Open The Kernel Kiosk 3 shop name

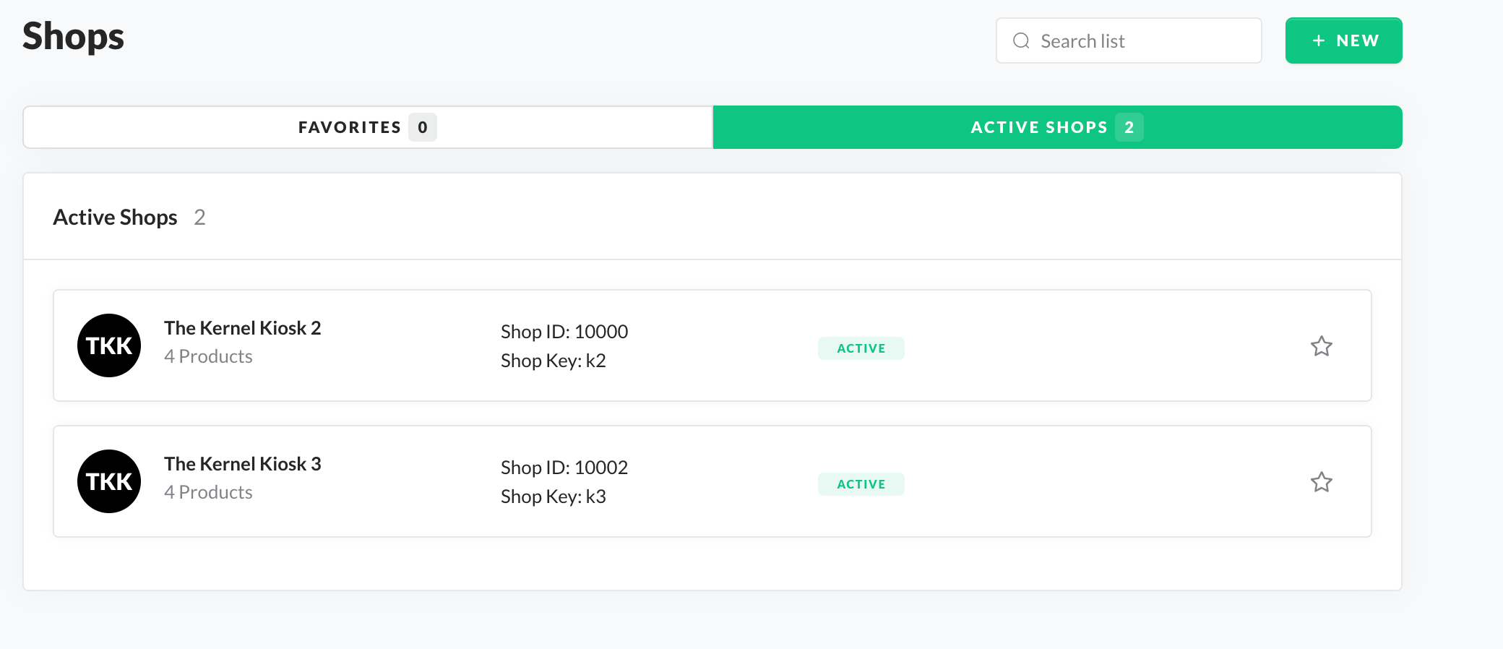(x=242, y=464)
